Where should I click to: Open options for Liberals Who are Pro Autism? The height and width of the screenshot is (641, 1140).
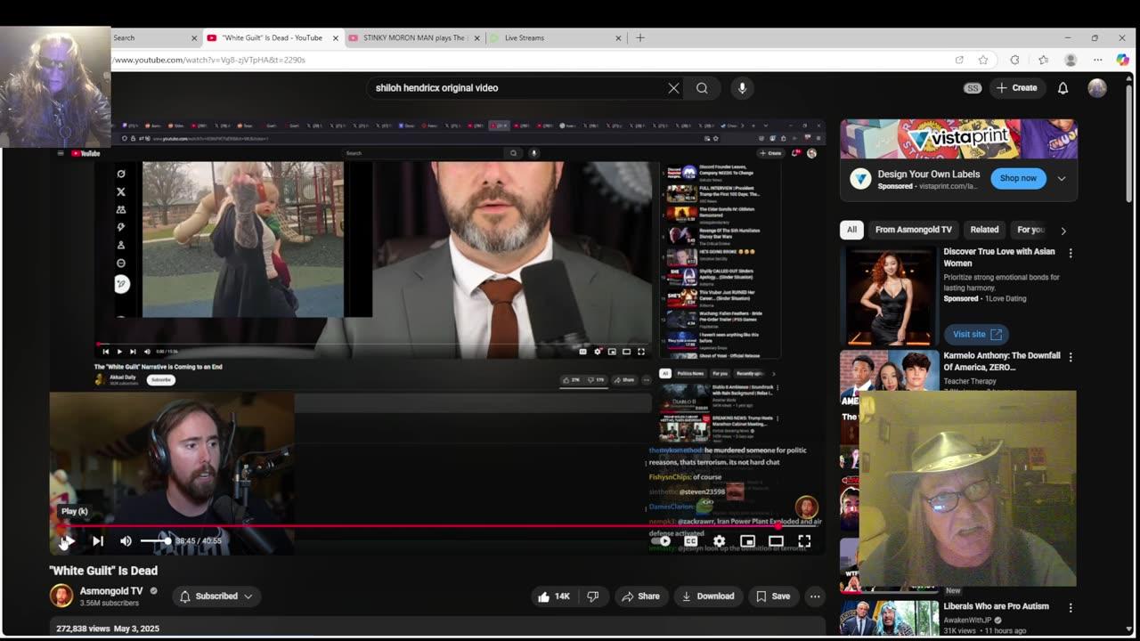[1071, 608]
